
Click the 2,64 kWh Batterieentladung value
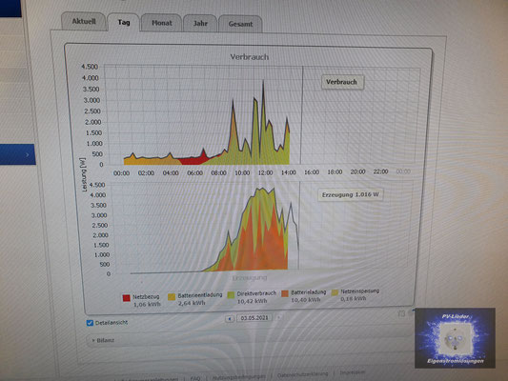point(192,303)
